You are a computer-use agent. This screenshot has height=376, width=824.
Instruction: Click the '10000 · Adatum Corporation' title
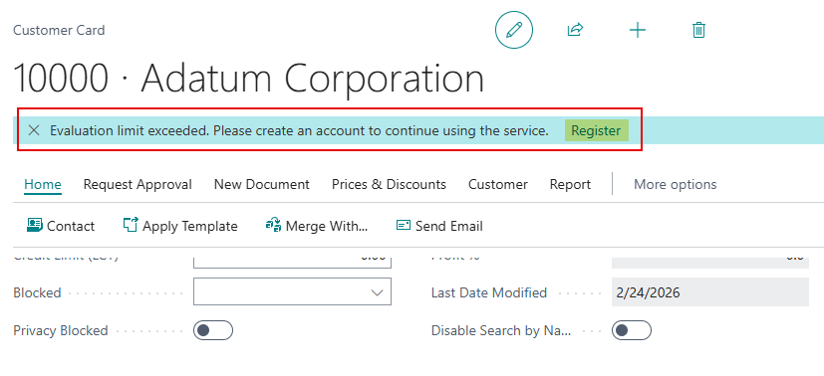point(248,79)
